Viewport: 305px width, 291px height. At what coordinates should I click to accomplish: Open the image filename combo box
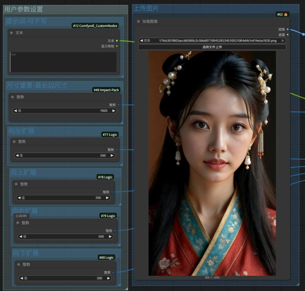[212, 41]
